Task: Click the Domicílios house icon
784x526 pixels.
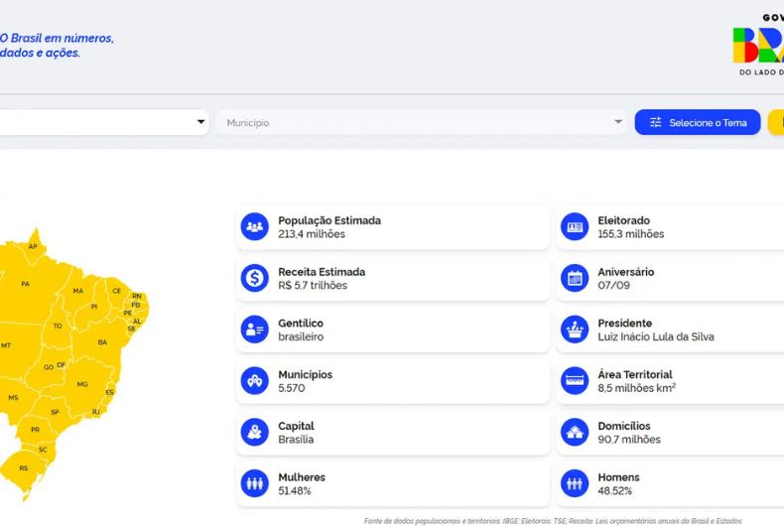Action: [x=575, y=433]
